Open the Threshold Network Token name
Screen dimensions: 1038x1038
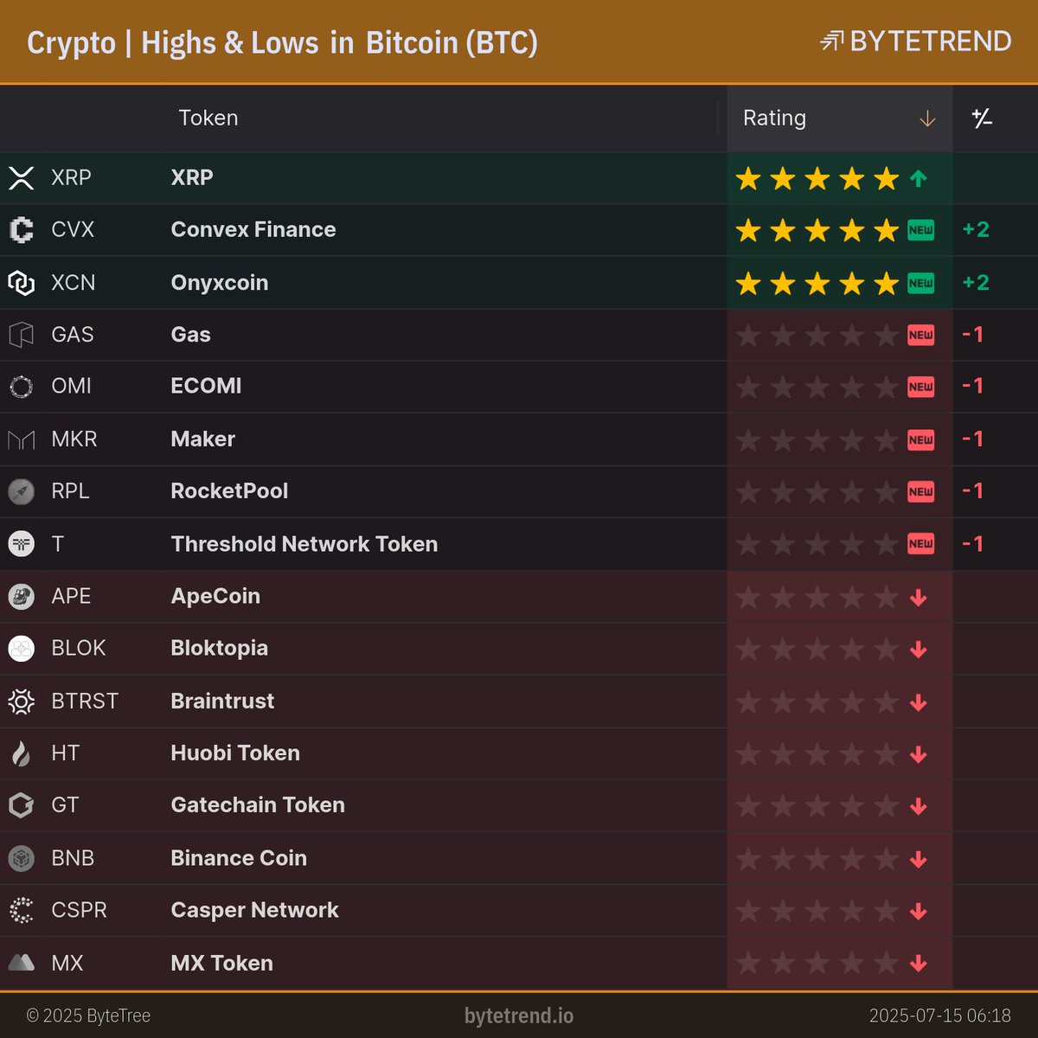(x=304, y=544)
